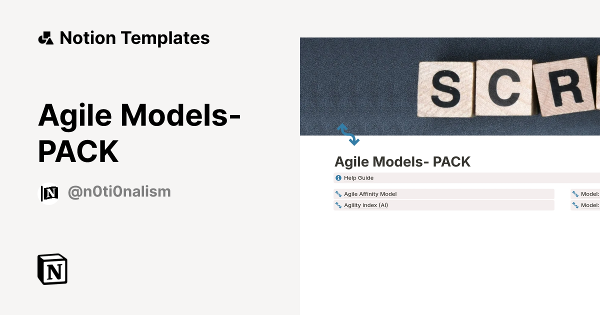Select the info icon in Help Guide callout
600x315 pixels.
338,177
